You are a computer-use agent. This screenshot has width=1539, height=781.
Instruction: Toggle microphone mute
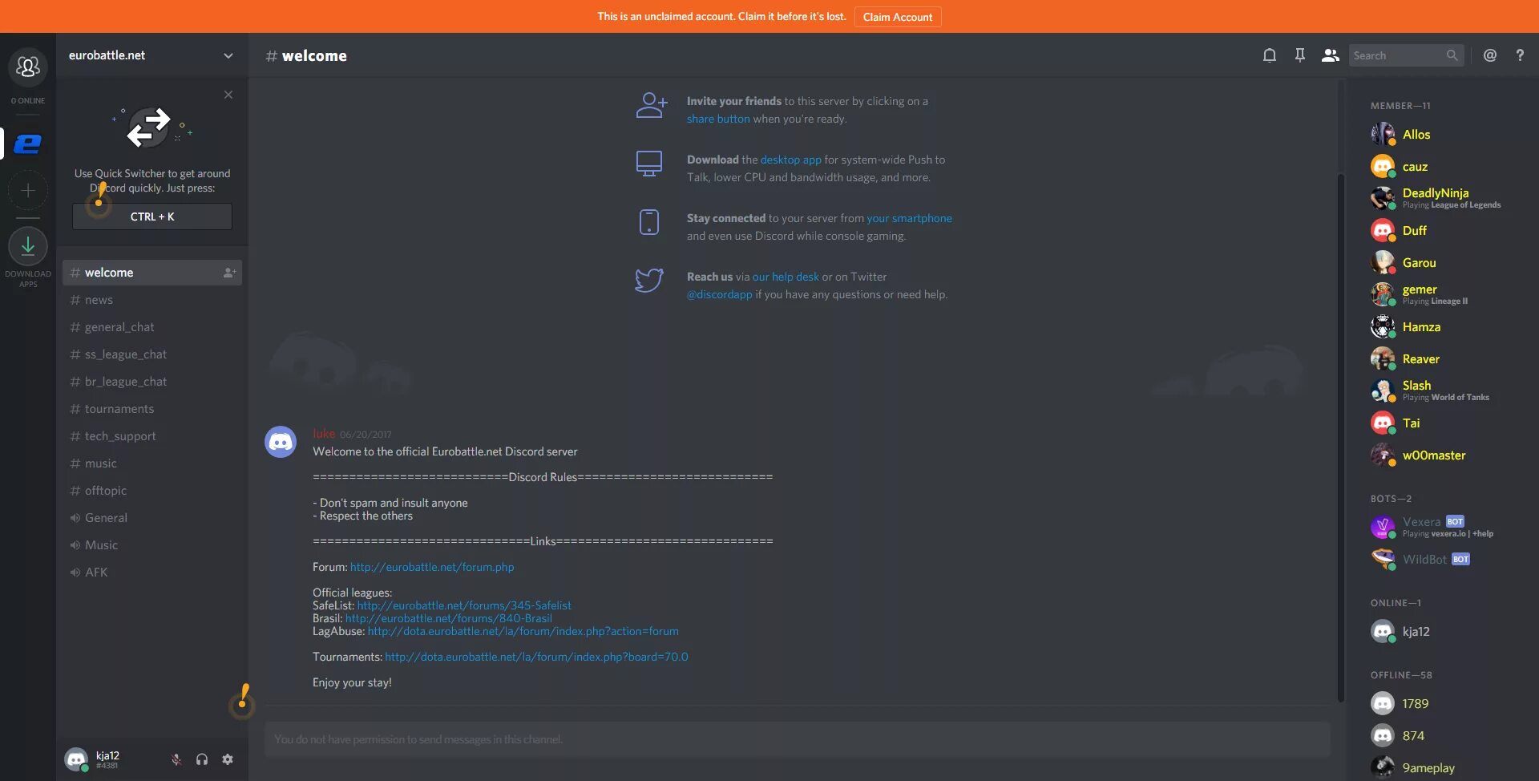click(x=176, y=759)
